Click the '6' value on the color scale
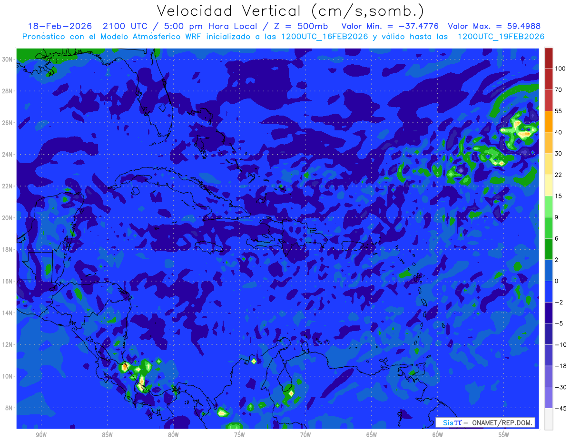571x441 pixels. (x=557, y=238)
